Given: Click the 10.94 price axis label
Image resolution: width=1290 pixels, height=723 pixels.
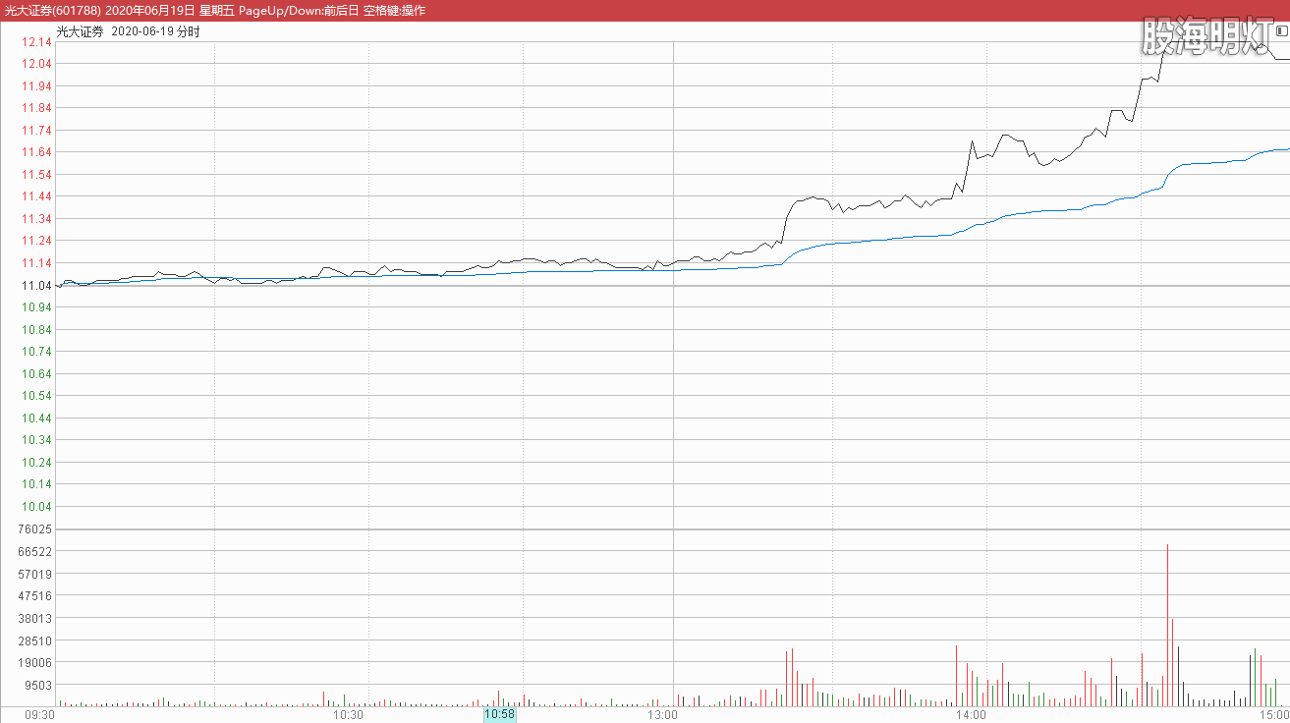Looking at the screenshot, I should 36,307.
